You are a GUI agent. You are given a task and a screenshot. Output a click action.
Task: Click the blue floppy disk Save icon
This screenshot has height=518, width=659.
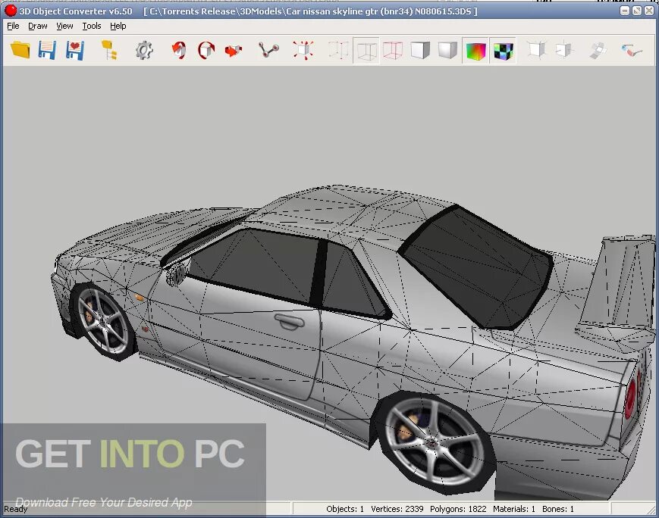(x=47, y=50)
